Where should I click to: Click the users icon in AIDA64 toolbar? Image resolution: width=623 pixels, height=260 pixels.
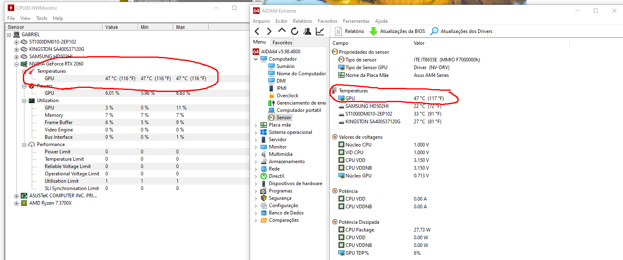point(307,31)
